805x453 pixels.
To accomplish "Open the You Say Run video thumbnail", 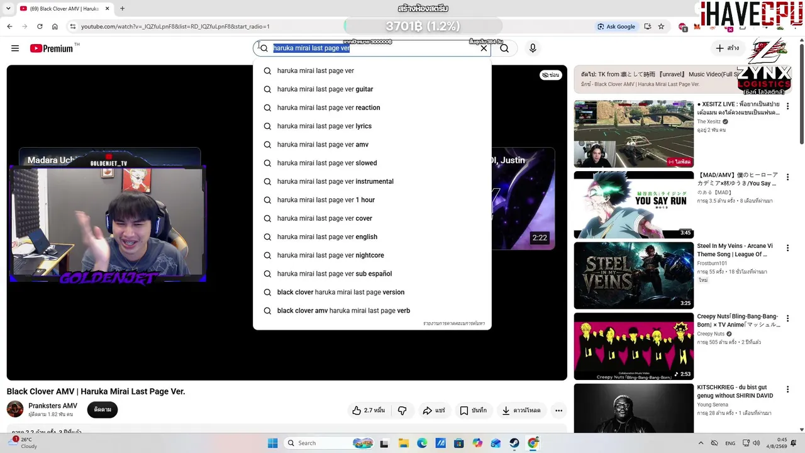I will point(633,204).
